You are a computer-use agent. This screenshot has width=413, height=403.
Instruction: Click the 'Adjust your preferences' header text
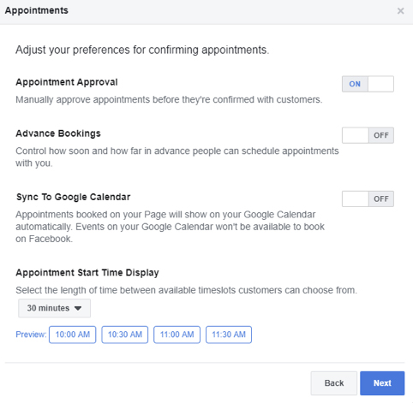pyautogui.click(x=142, y=50)
